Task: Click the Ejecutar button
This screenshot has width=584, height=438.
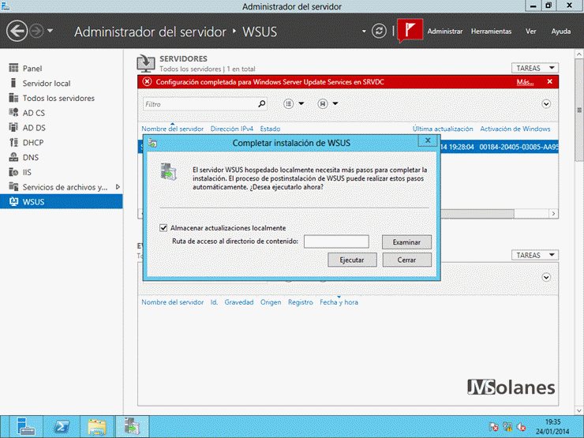Action: 352,260
